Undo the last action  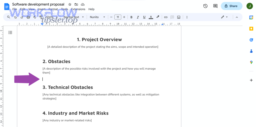click(16, 17)
